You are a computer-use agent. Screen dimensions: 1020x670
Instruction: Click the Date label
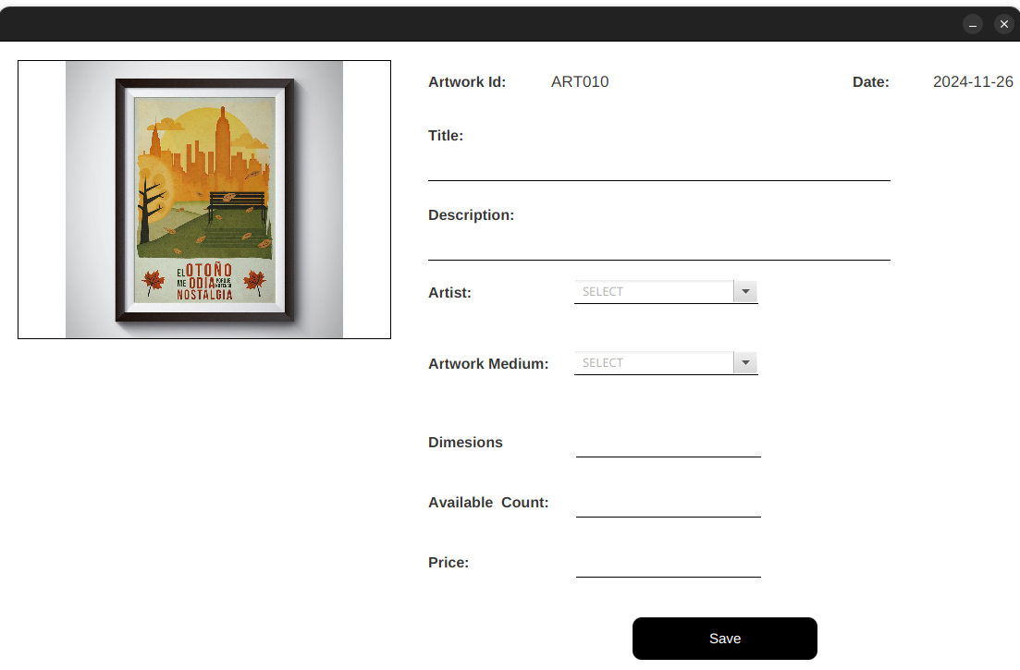[870, 82]
